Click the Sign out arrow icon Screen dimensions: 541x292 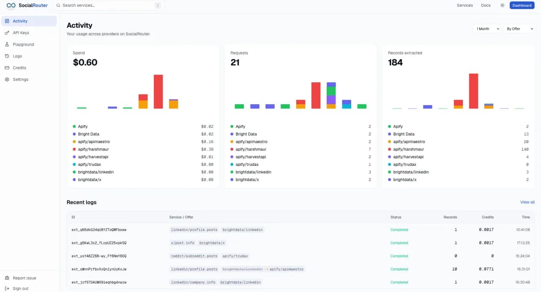point(7,289)
